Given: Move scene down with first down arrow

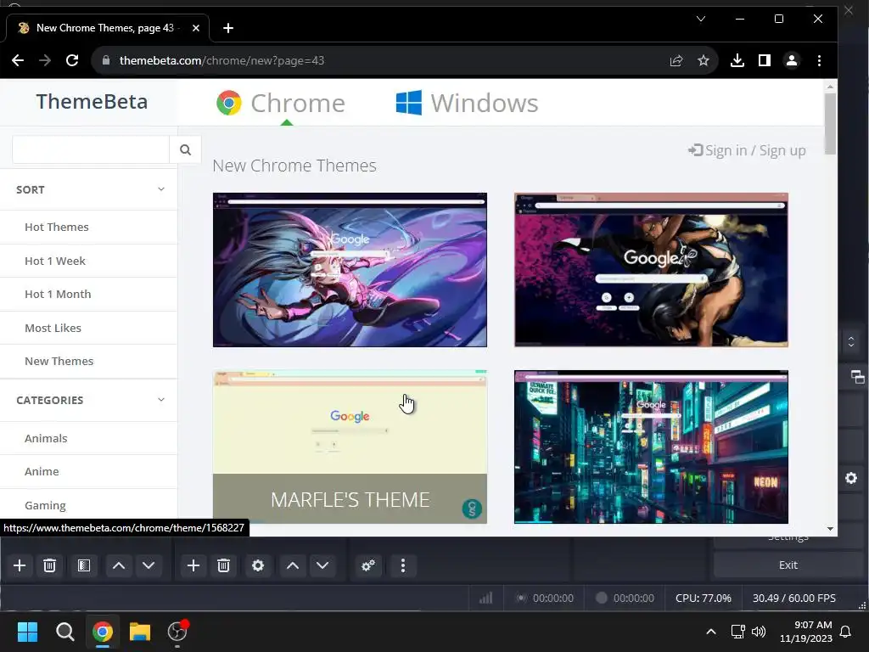Looking at the screenshot, I should 149,565.
